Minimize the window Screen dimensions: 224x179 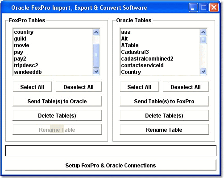coord(193,7)
